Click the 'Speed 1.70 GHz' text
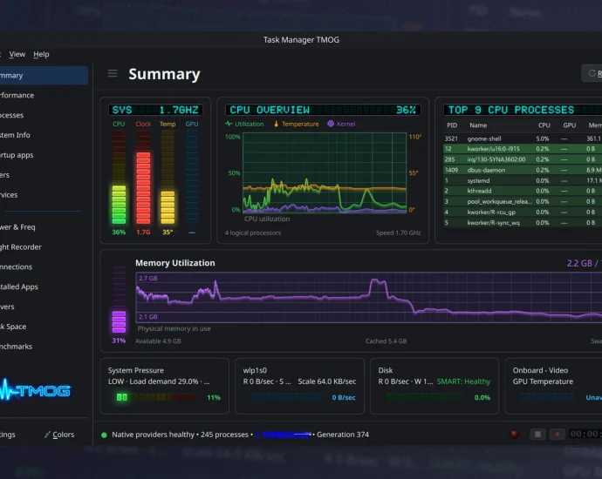Screen dimensions: 602x479 [398, 233]
